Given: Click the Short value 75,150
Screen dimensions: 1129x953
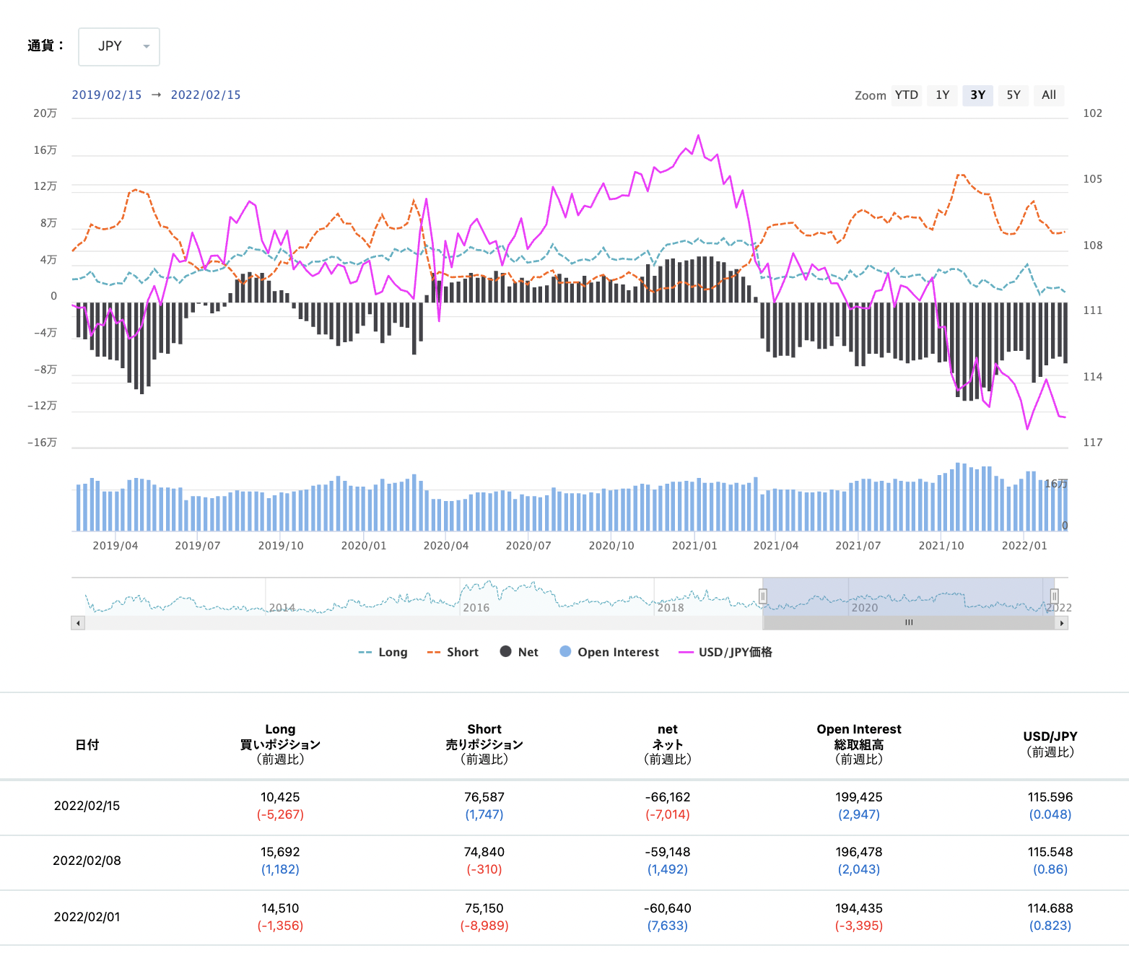Looking at the screenshot, I should point(484,908).
